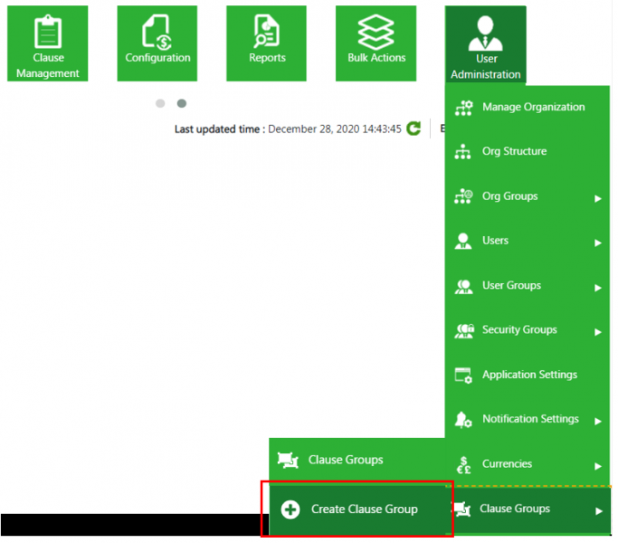Click the plus icon beside Create Clause Group
The image size is (618, 543).
click(290, 510)
